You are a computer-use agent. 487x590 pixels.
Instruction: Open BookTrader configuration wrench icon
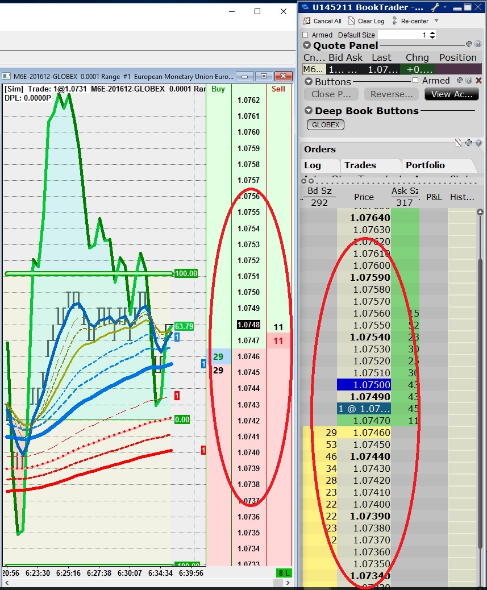(x=435, y=7)
